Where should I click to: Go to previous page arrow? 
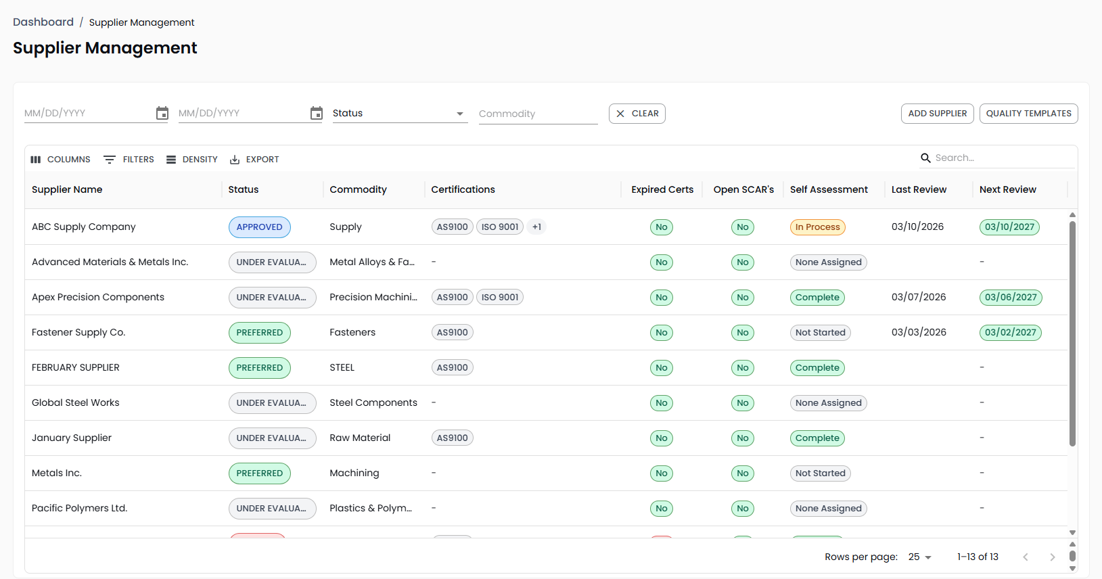1026,557
